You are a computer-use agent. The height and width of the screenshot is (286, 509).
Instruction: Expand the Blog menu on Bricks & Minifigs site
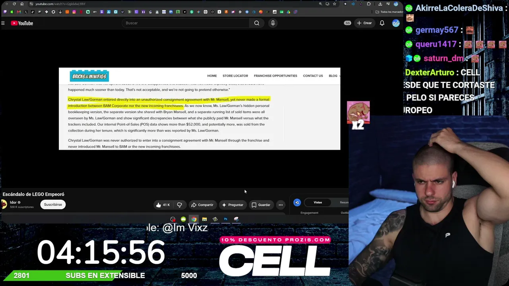point(334,76)
